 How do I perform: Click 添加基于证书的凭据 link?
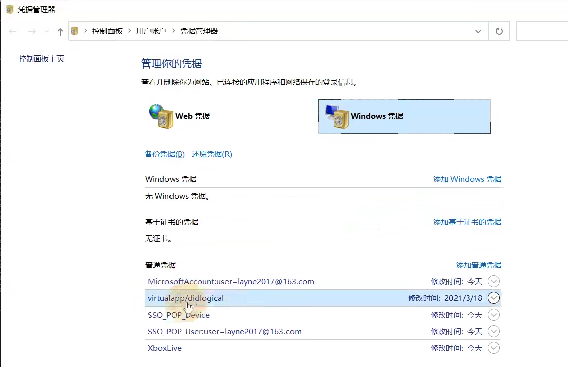(x=467, y=222)
